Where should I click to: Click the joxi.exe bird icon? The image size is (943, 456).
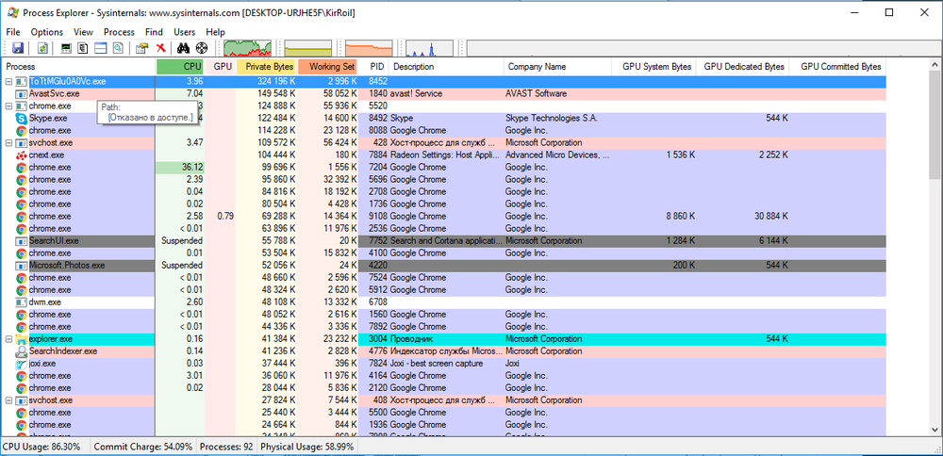(21, 364)
